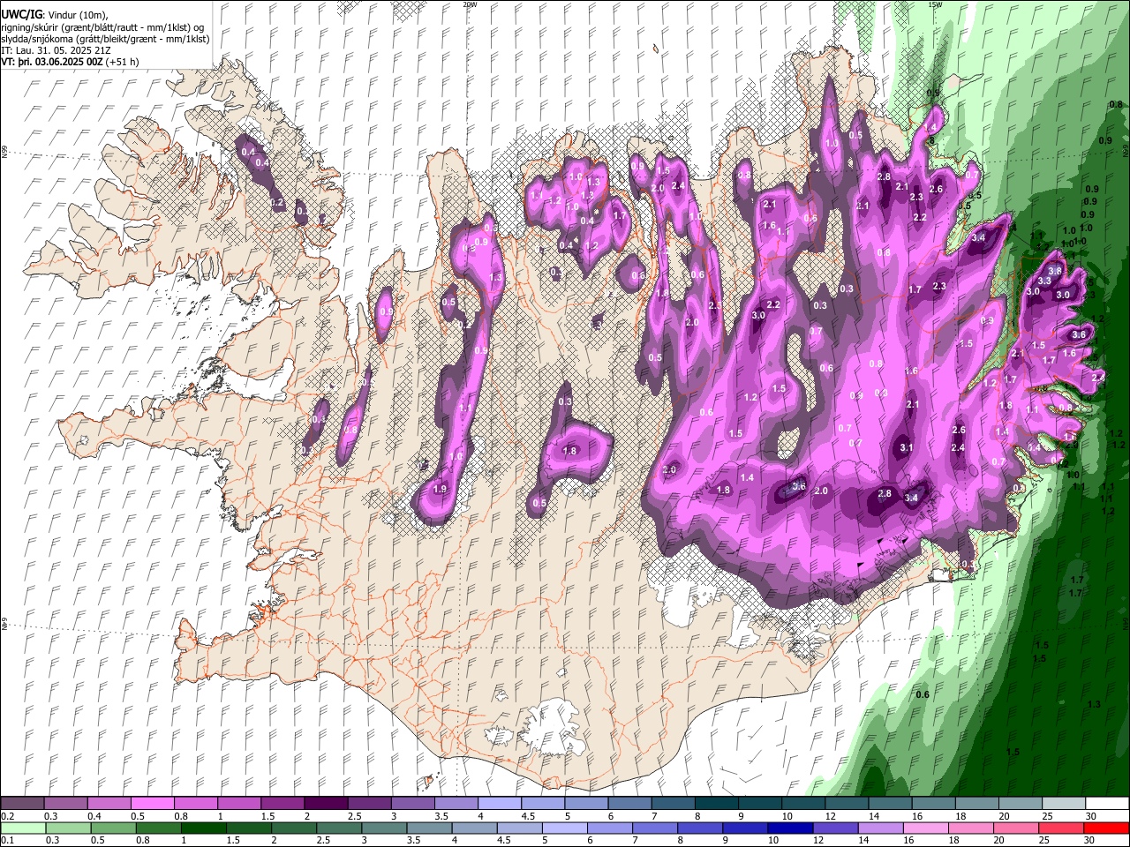
Task: Choose the rain legend swatch labeled 7
Action: click(656, 828)
